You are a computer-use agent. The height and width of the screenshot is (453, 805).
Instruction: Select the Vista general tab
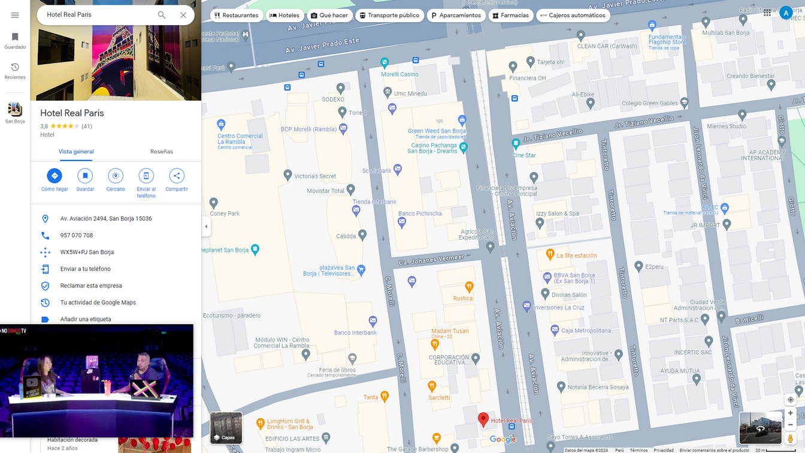point(76,152)
